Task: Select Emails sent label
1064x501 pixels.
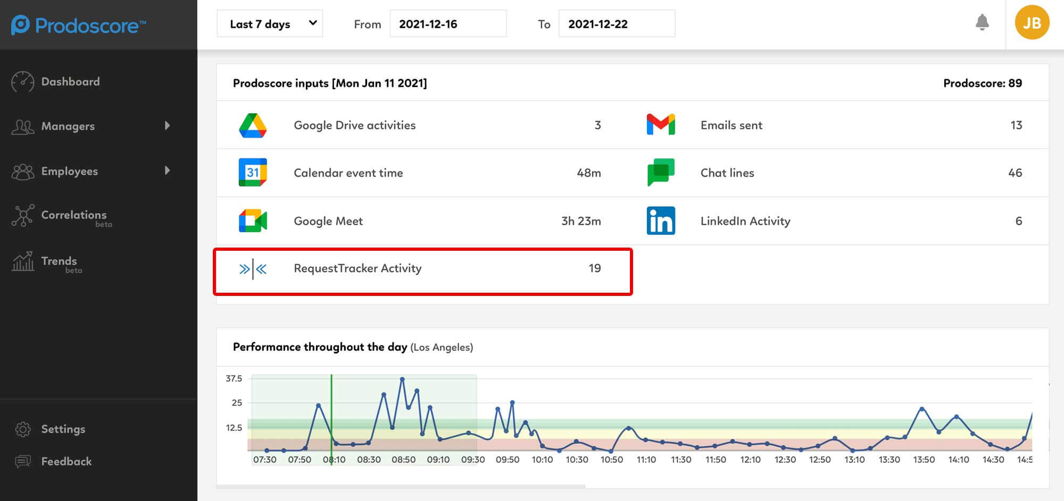Action: tap(731, 125)
